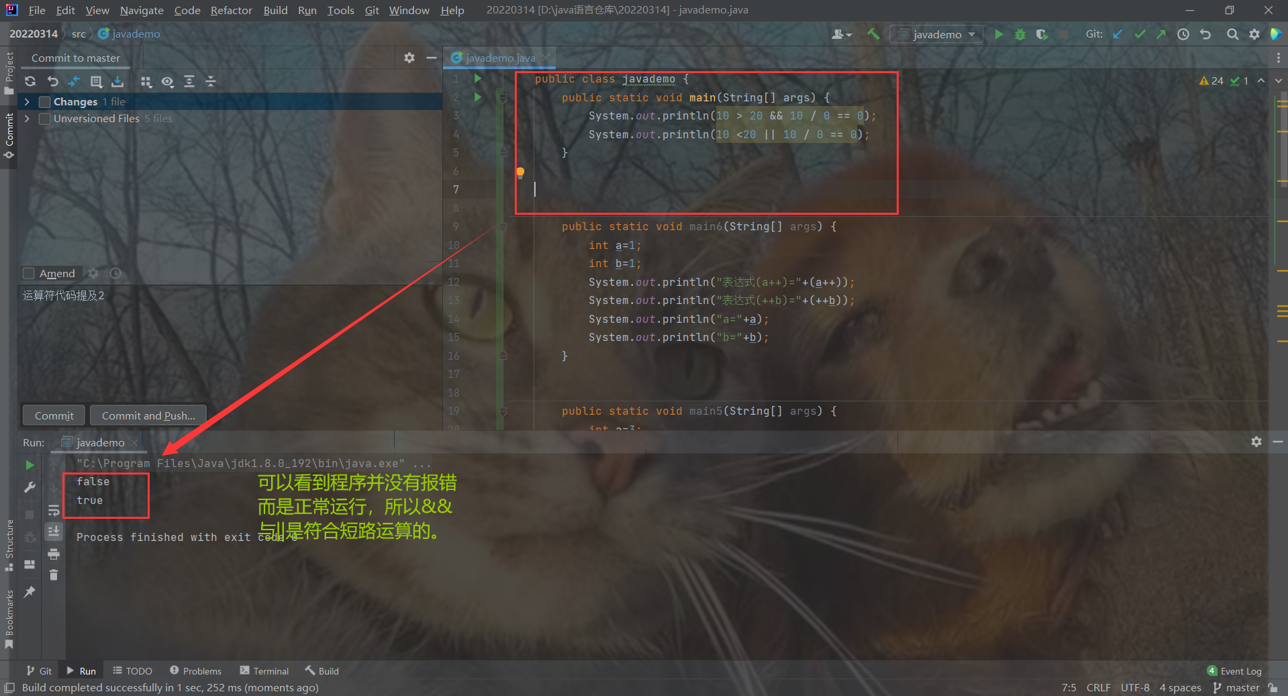Expand the Changes tree node
This screenshot has width=1288, height=696.
pyautogui.click(x=27, y=102)
